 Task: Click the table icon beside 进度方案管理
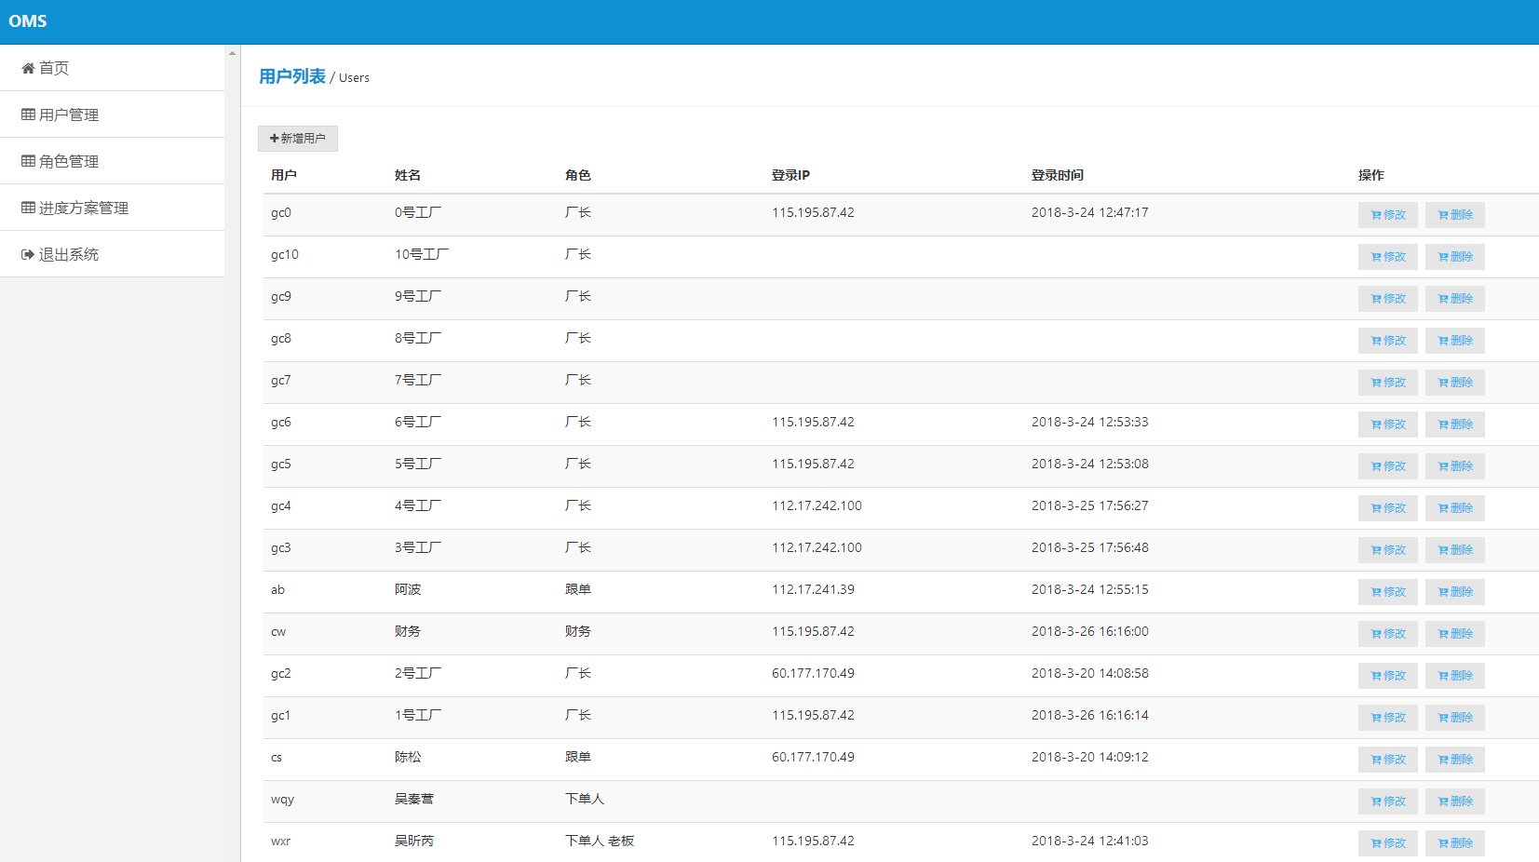pos(28,208)
